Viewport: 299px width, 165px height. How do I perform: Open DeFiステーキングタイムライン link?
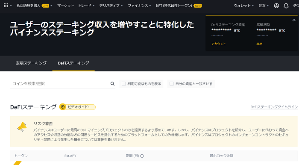coord(274,107)
